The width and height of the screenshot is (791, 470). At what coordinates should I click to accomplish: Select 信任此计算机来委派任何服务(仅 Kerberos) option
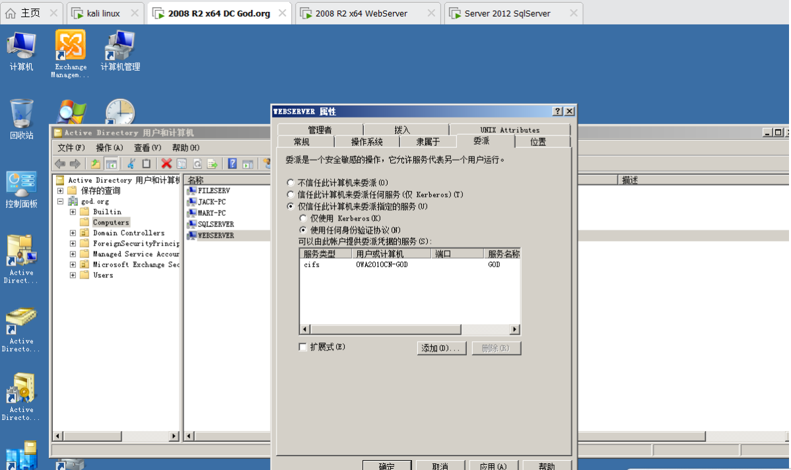(x=290, y=194)
